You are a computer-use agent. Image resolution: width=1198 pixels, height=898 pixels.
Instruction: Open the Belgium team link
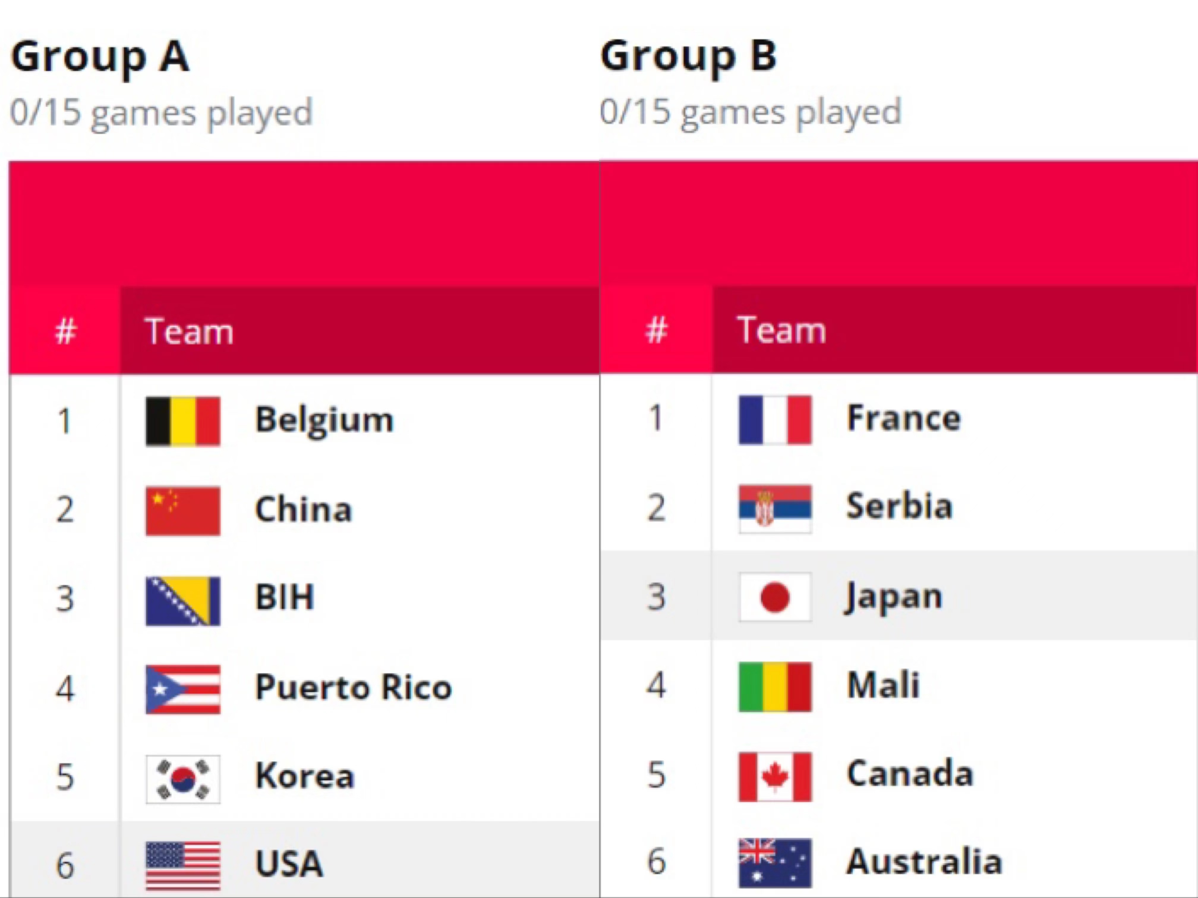pyautogui.click(x=324, y=421)
